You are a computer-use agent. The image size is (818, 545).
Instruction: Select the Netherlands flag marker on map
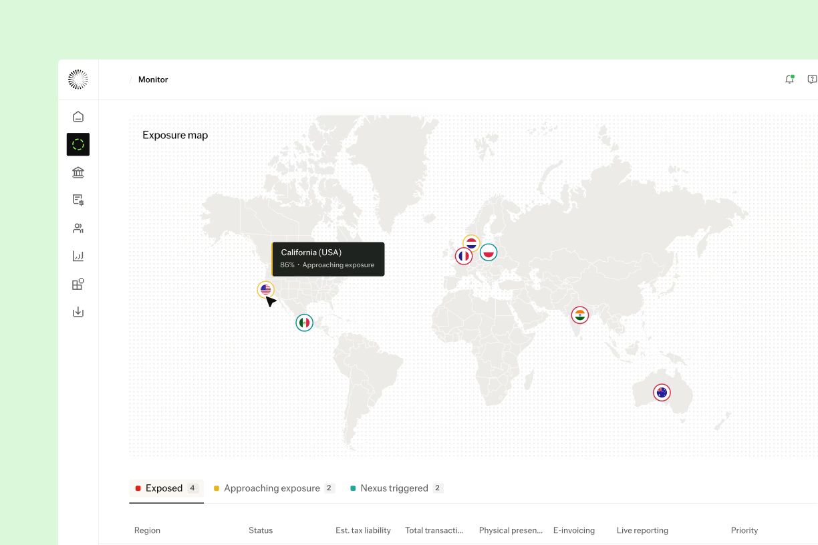pos(471,244)
